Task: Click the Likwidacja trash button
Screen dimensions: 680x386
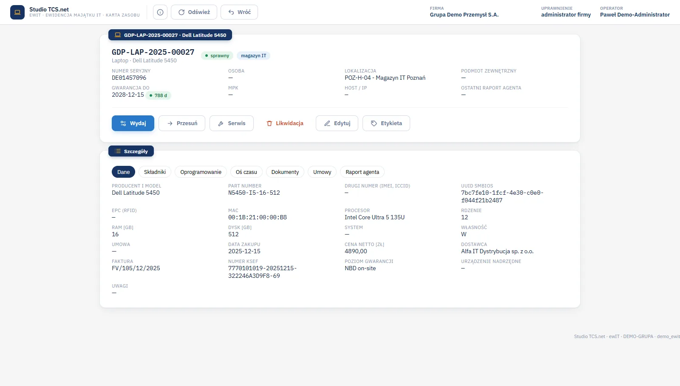Action: (285, 123)
